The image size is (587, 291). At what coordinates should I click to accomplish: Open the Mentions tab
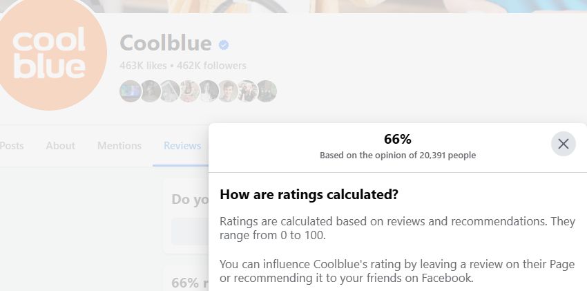[x=119, y=146]
